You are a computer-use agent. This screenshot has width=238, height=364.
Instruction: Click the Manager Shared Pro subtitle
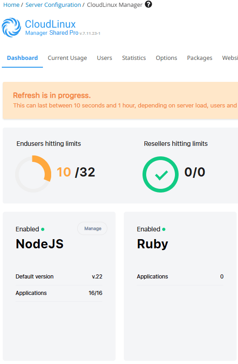tap(52, 33)
